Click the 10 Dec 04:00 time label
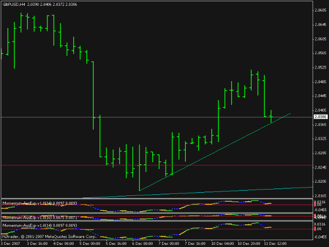The image size is (329, 247). [x=223, y=243]
